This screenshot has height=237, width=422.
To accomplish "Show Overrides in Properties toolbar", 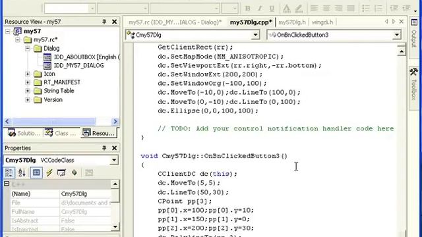I will (x=75, y=172).
